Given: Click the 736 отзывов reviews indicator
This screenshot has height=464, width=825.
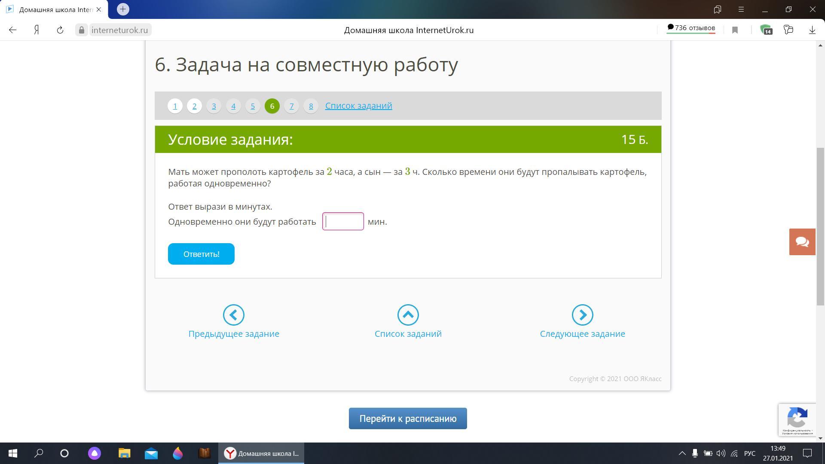Looking at the screenshot, I should pyautogui.click(x=691, y=28).
